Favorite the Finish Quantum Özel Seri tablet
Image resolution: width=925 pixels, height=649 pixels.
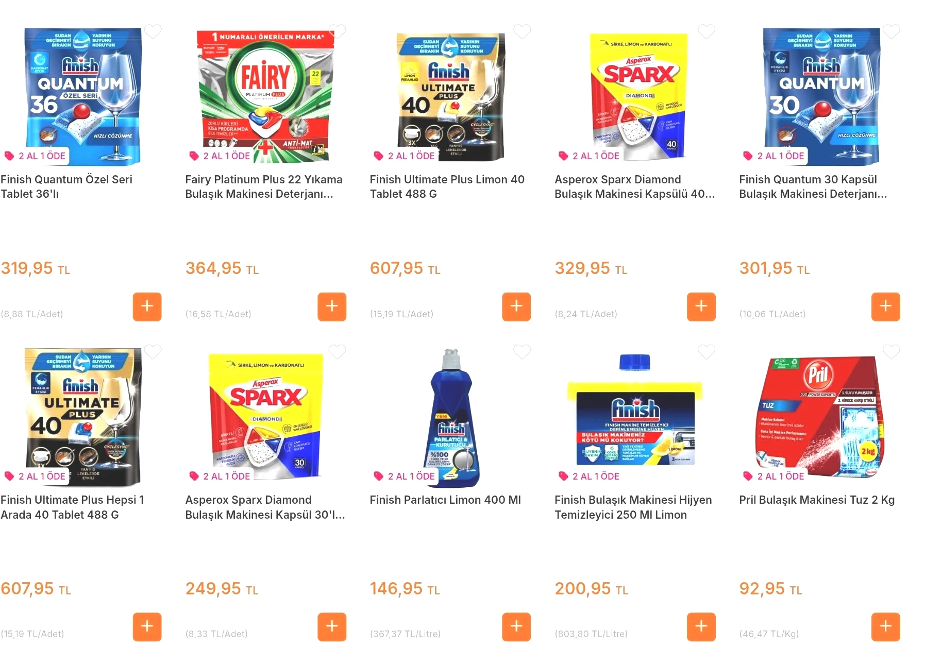tap(153, 32)
